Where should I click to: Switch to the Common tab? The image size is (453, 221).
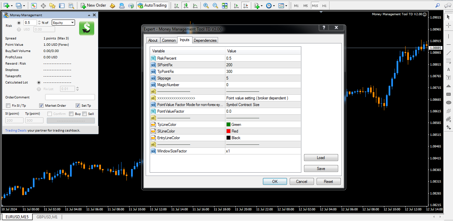coord(169,40)
